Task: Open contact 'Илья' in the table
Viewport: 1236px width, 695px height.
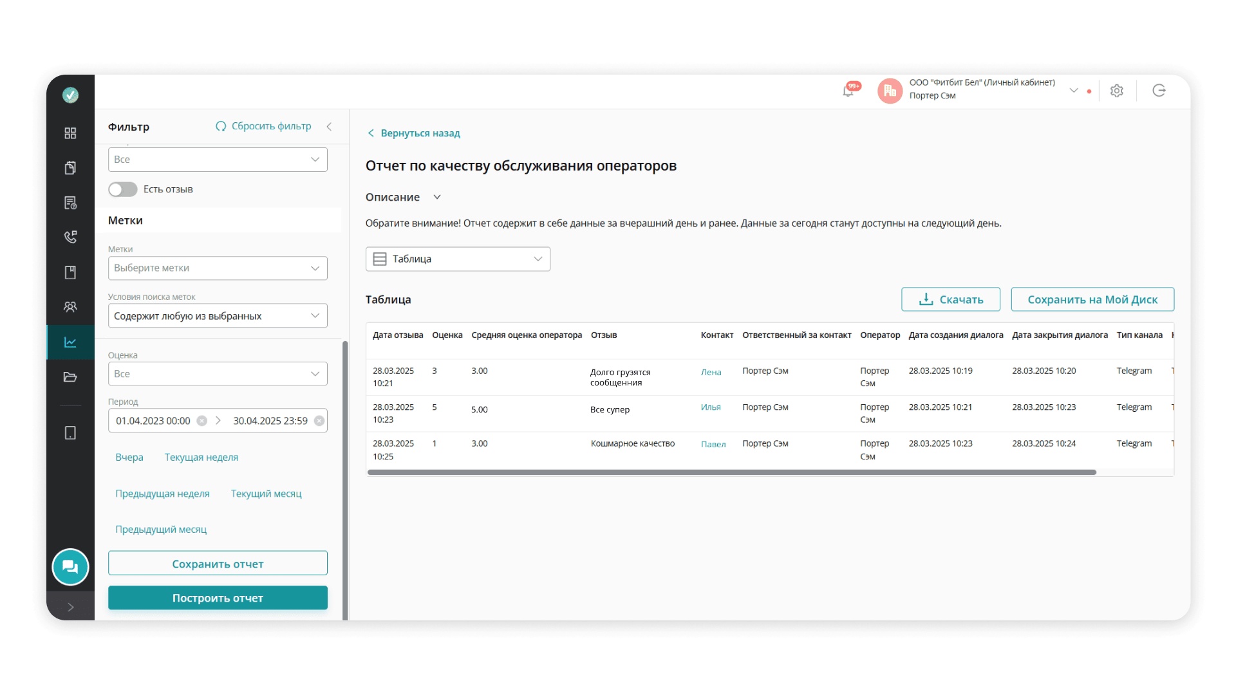Action: pos(711,407)
